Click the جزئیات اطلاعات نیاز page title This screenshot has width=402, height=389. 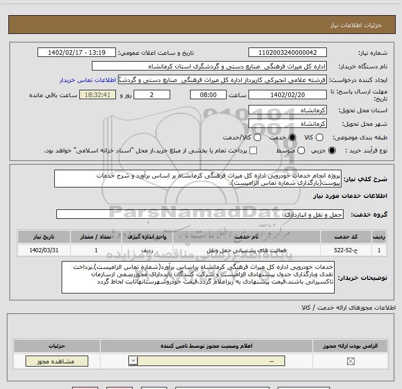pyautogui.click(x=356, y=25)
